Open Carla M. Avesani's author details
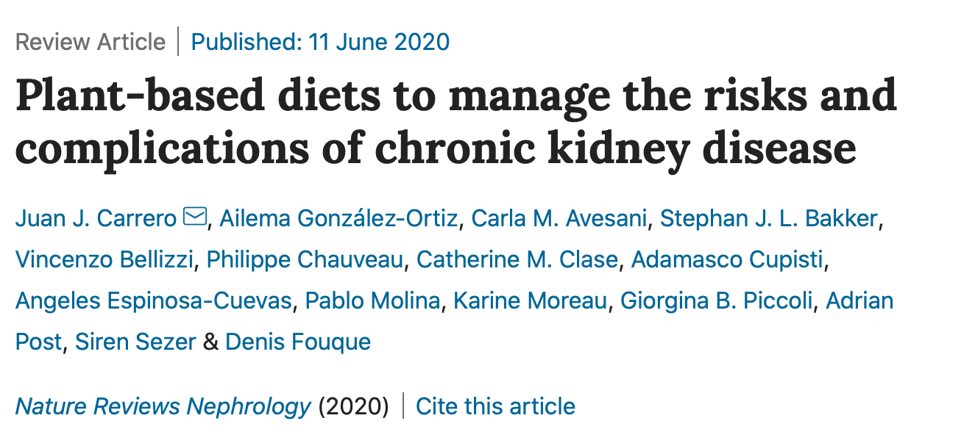Screen dimensions: 964x432 559,218
